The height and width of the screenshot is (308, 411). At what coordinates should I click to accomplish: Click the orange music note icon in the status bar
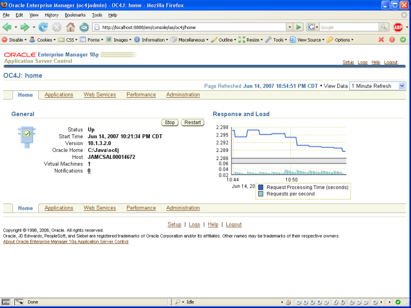[288, 302]
